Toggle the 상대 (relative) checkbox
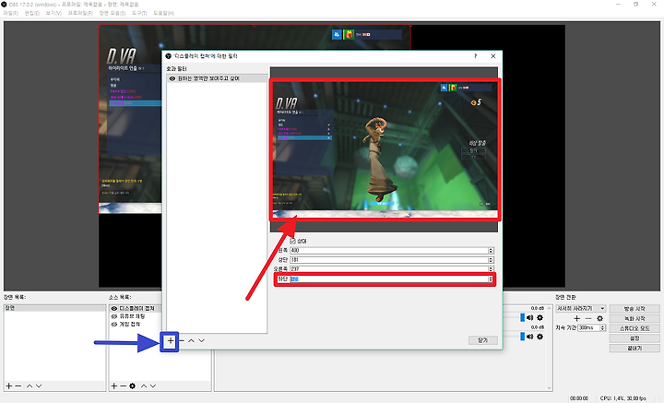664x403 pixels. (x=292, y=241)
